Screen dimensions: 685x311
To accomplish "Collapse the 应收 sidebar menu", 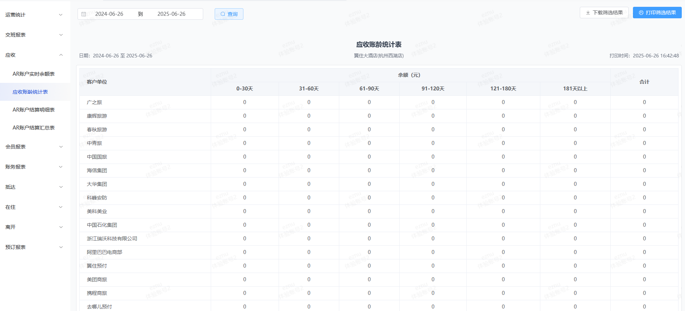I will (x=35, y=55).
